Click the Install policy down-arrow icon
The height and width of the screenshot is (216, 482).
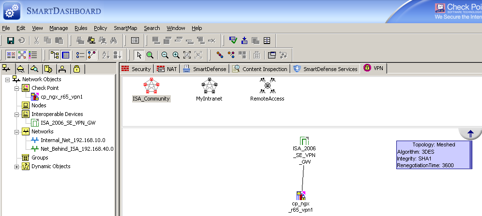point(244,40)
